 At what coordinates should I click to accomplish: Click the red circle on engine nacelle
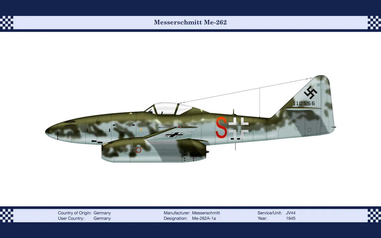pyautogui.click(x=139, y=150)
